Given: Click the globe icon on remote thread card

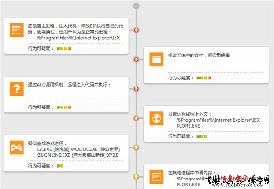Looking at the screenshot, I should [x=157, y=118].
